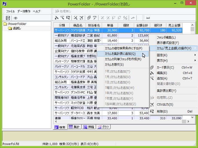Image resolution: width=198 pixels, height=148 pixels.
Task: Expand the 固定(K) submenu
Action: click(x=174, y=55)
